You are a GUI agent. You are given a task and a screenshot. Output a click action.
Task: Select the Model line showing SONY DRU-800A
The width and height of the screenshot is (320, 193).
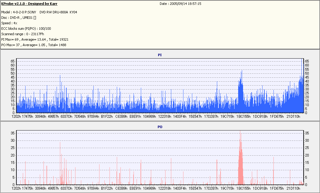(x=39, y=12)
